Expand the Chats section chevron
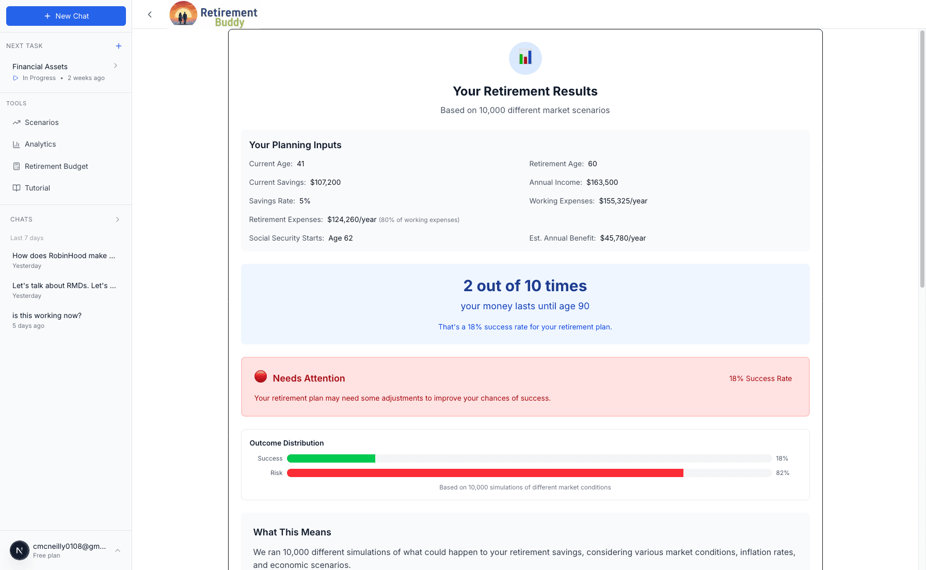926x570 pixels. [x=118, y=219]
